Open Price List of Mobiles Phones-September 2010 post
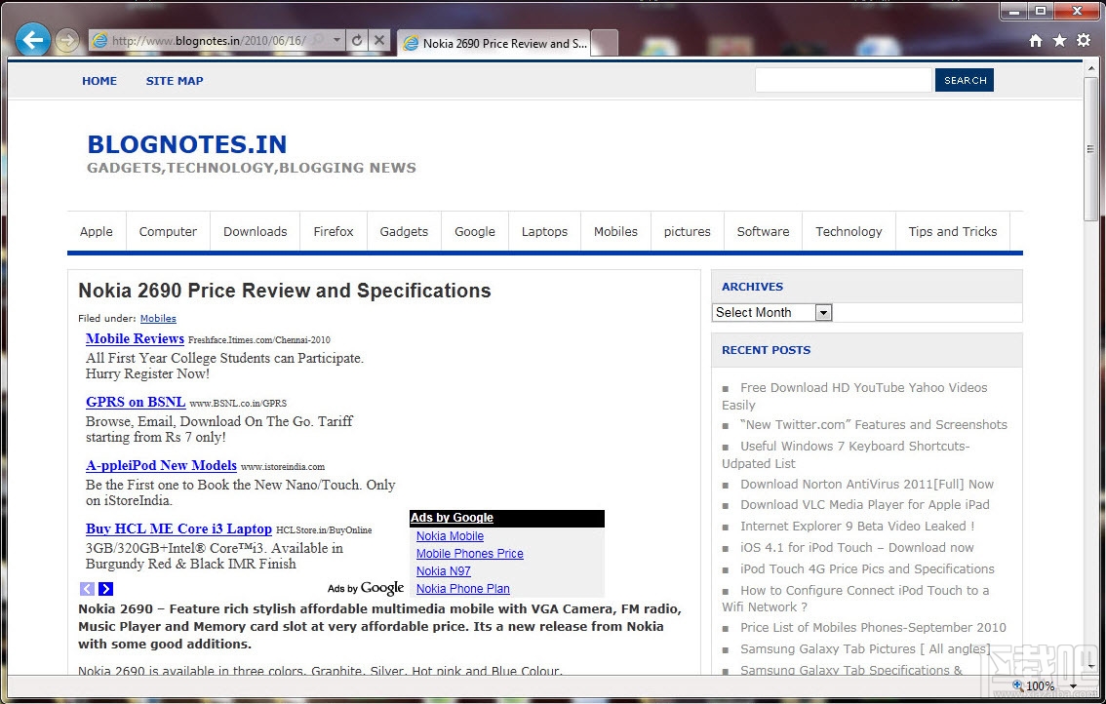This screenshot has height=704, width=1106. click(x=873, y=628)
